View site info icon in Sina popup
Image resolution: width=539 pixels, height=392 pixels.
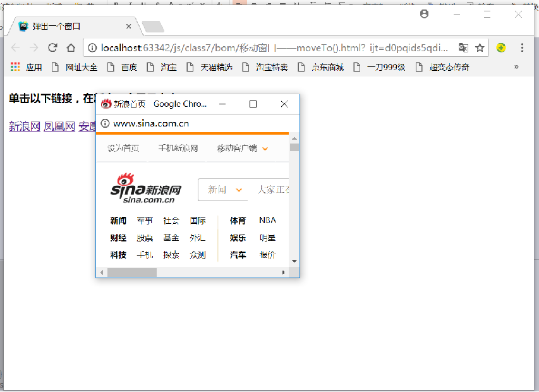click(x=105, y=123)
